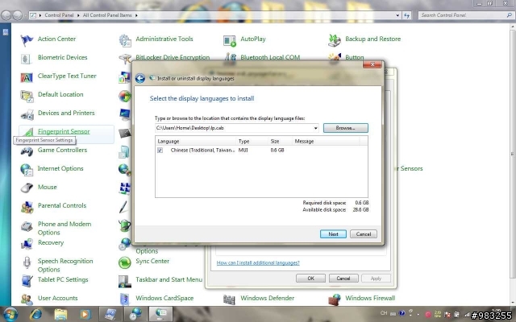Expand arrow after Control Panel breadcrumb
The width and height of the screenshot is (516, 322).
pyautogui.click(x=78, y=15)
